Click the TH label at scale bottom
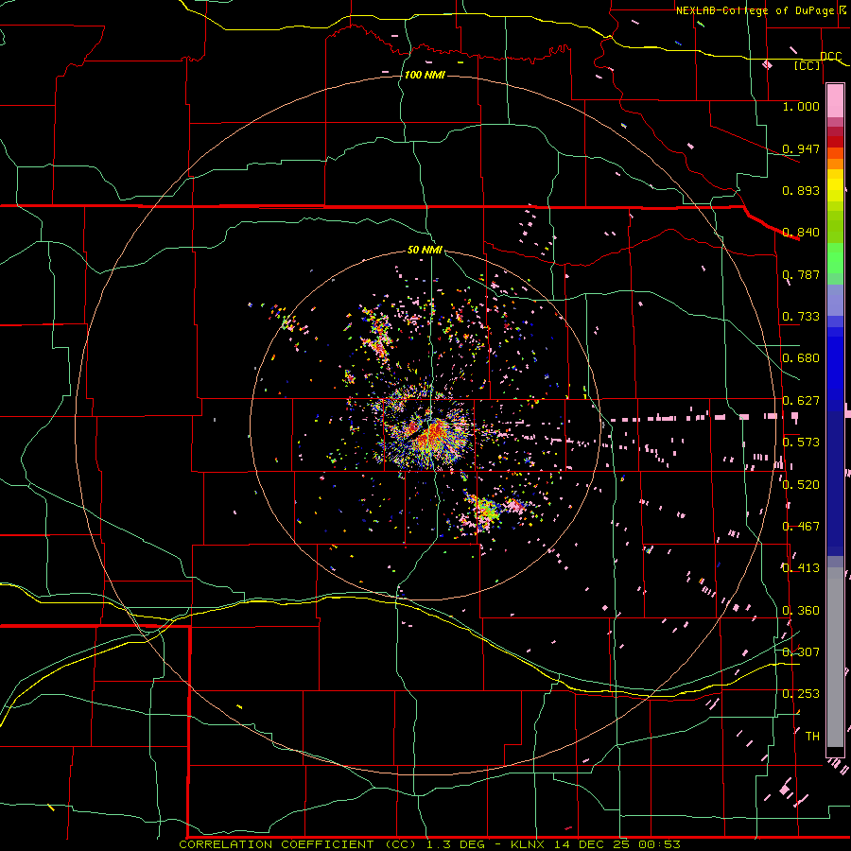This screenshot has width=851, height=851. point(812,737)
